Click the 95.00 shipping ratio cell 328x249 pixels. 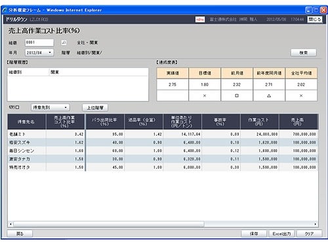point(105,134)
